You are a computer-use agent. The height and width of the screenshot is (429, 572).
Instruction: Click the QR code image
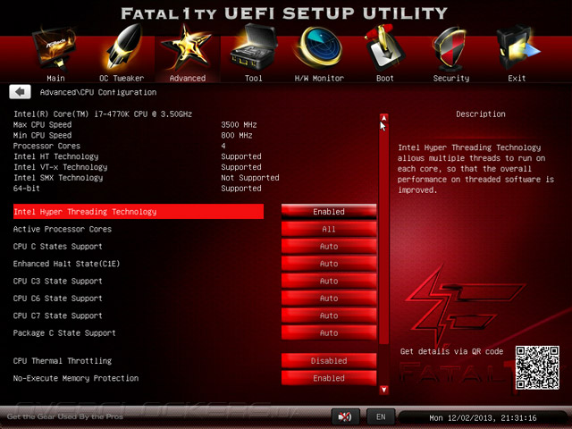coord(537,367)
